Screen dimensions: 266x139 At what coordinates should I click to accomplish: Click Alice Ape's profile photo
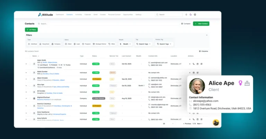click(x=197, y=86)
